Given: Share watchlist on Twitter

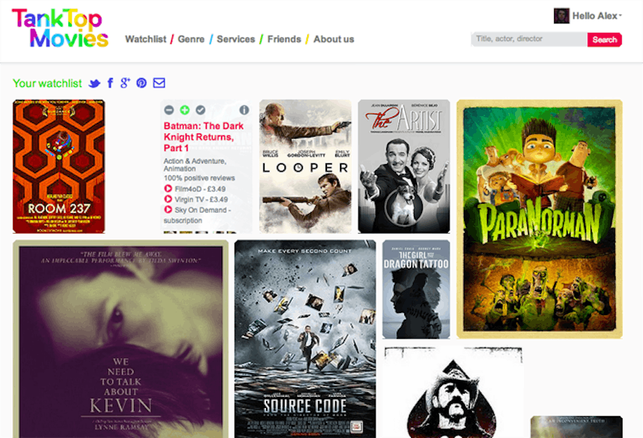Looking at the screenshot, I should 94,83.
